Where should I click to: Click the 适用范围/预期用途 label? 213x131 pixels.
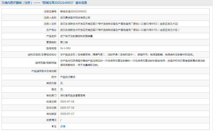click(x=46, y=63)
